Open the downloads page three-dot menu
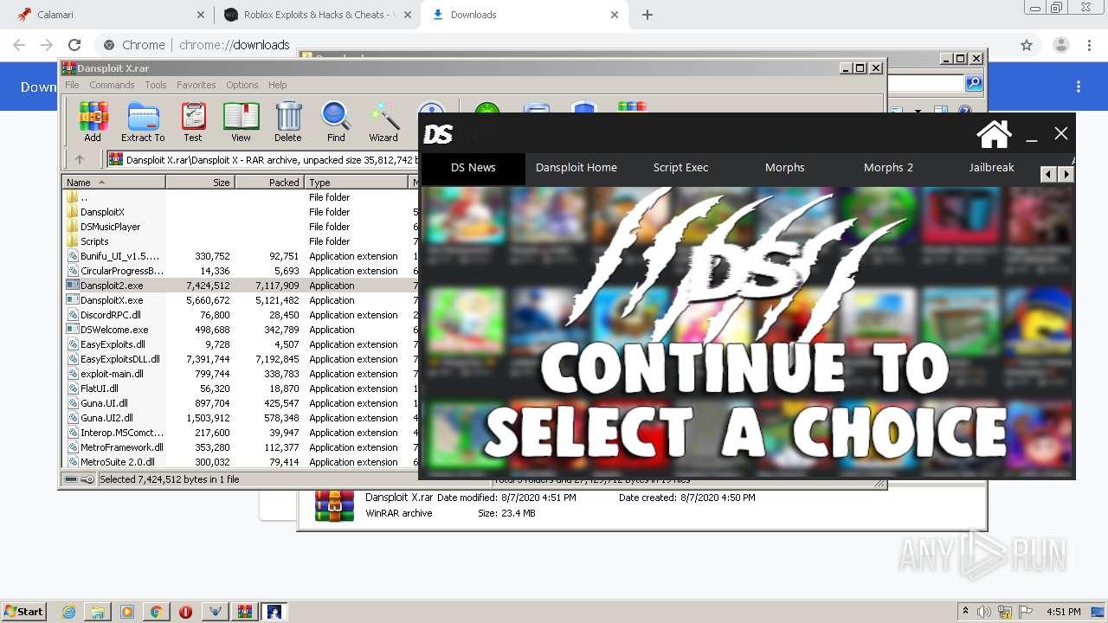 click(1079, 87)
